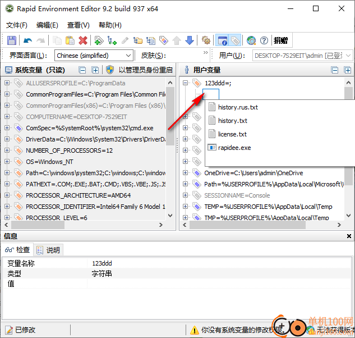The width and height of the screenshot is (355, 338).
Task: Click the redo arrow icon
Action: click(x=41, y=40)
